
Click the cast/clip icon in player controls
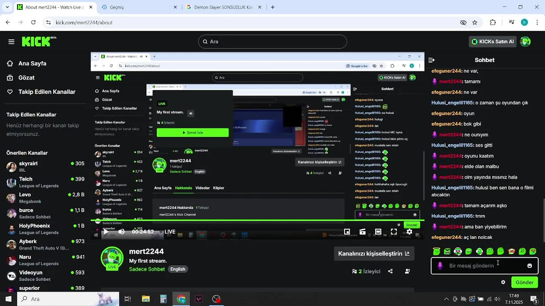pyautogui.click(x=363, y=232)
